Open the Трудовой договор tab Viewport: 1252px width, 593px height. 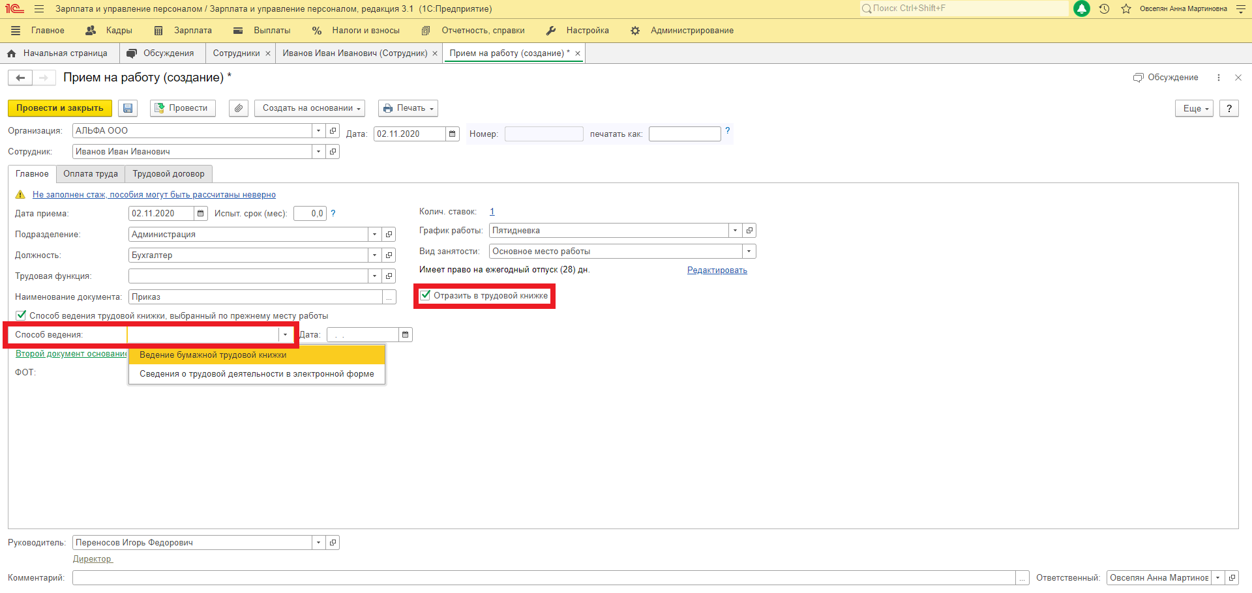[x=168, y=174]
